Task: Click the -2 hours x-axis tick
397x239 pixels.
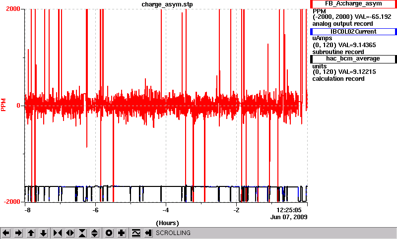Action: (236, 210)
